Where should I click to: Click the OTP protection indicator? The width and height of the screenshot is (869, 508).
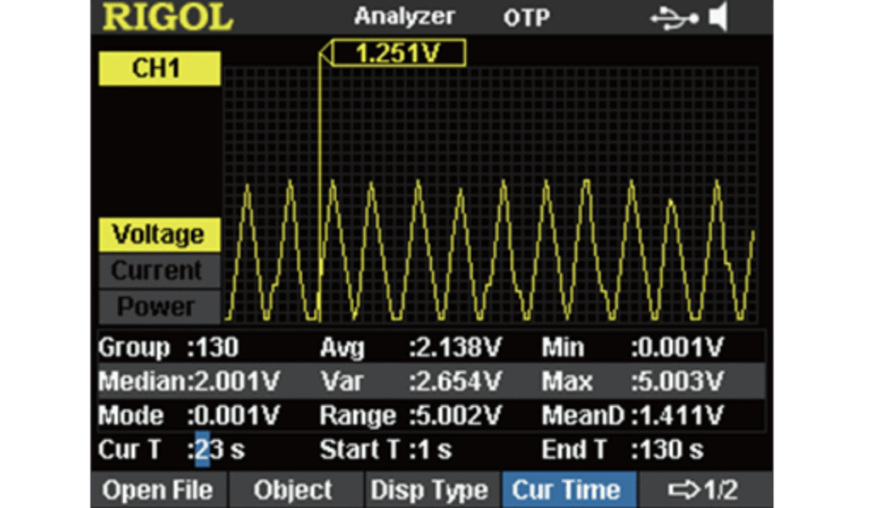[526, 18]
